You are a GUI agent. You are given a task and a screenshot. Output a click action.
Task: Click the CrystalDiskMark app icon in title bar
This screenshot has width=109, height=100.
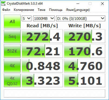[x=3, y=4]
